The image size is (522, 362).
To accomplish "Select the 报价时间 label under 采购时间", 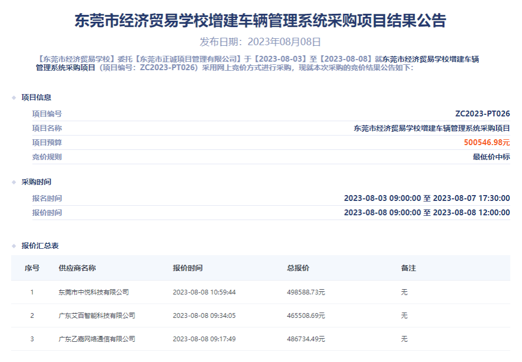I will (x=47, y=213).
